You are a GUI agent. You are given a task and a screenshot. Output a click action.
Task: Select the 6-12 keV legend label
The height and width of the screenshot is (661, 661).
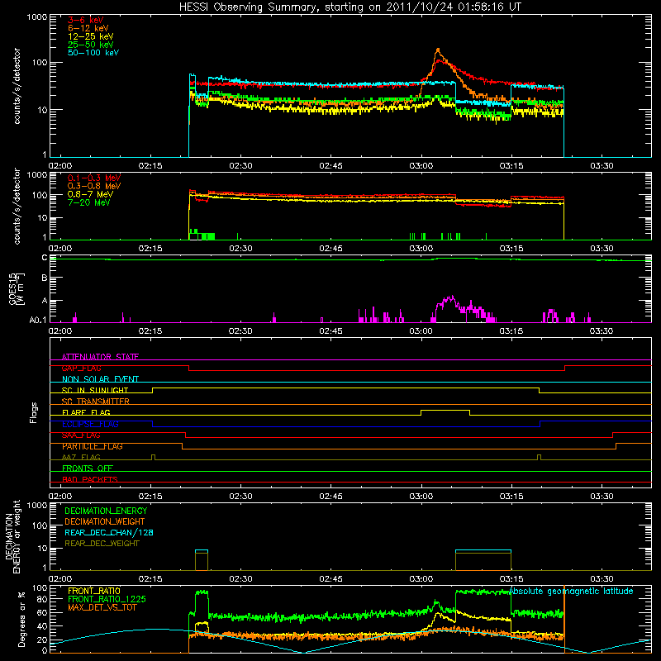pyautogui.click(x=88, y=28)
